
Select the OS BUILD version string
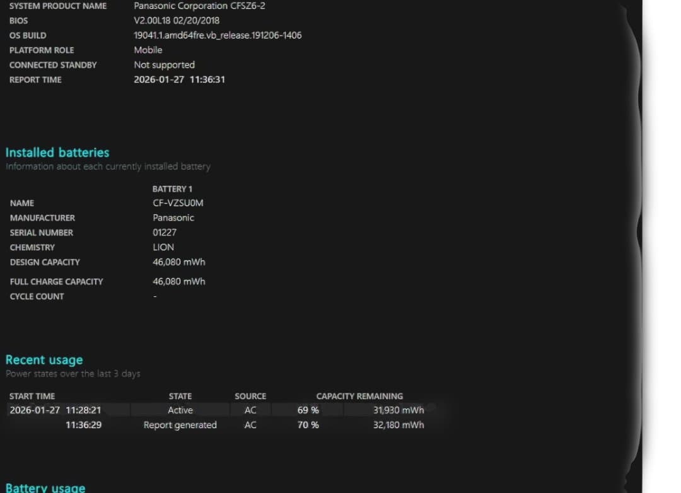click(x=217, y=35)
